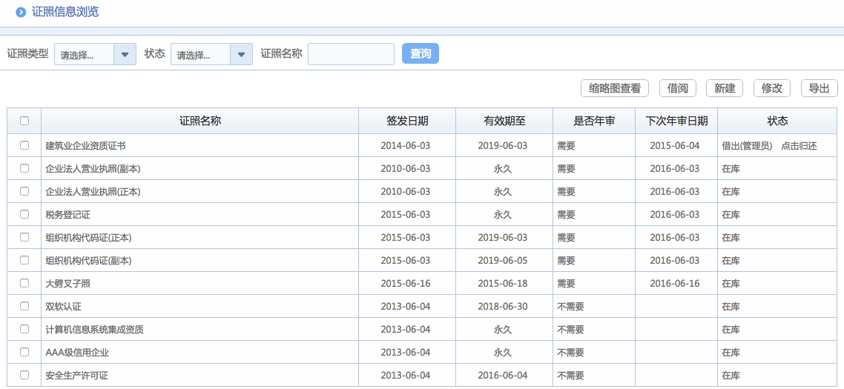This screenshot has height=389, width=844.
Task: Sort by the 签发日期 column header
Action: point(406,121)
